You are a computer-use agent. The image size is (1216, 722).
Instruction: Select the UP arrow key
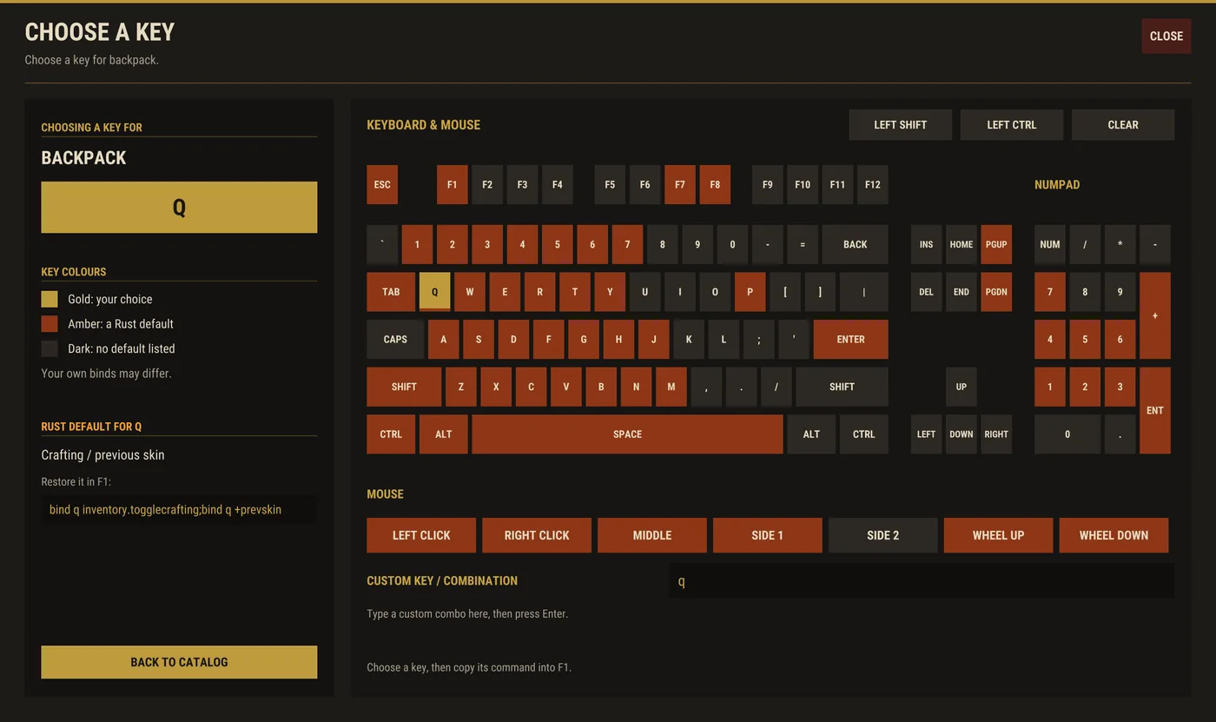click(961, 387)
